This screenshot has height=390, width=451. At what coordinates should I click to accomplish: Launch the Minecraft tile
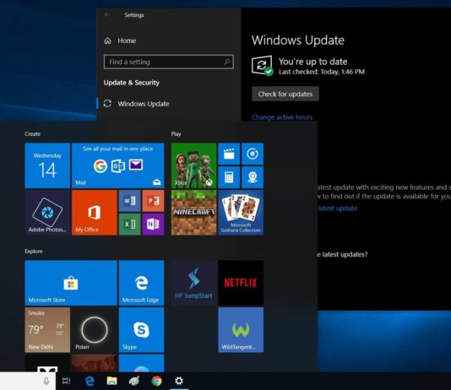[x=194, y=213]
